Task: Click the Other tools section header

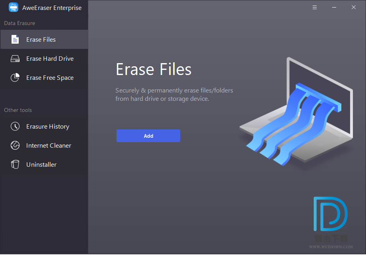Action: 18,110
